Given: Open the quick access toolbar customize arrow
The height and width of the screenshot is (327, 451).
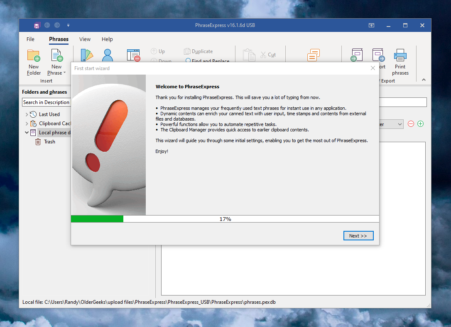Looking at the screenshot, I should 68,25.
